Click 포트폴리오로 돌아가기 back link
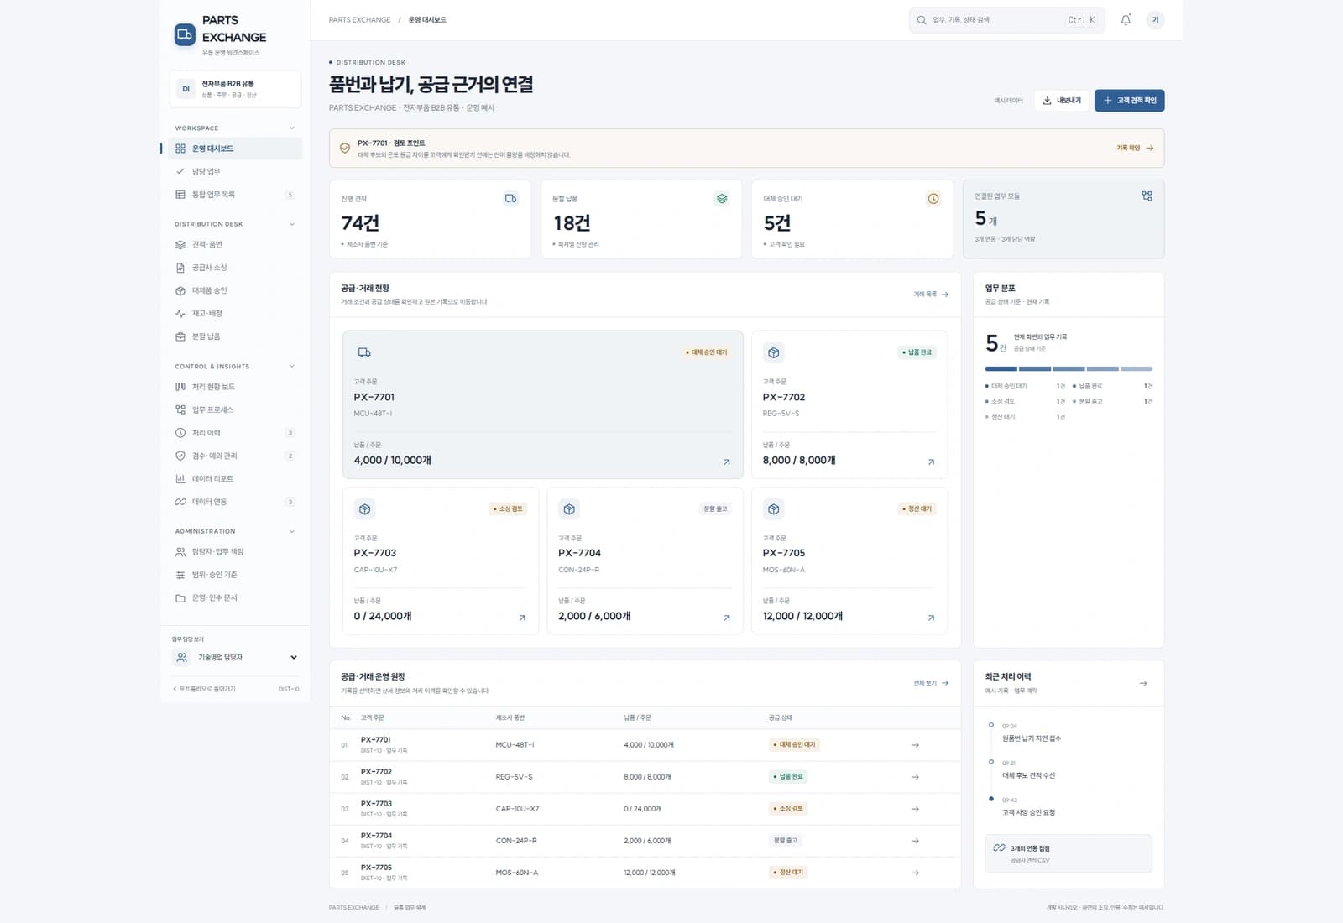The height and width of the screenshot is (923, 1343). click(205, 689)
